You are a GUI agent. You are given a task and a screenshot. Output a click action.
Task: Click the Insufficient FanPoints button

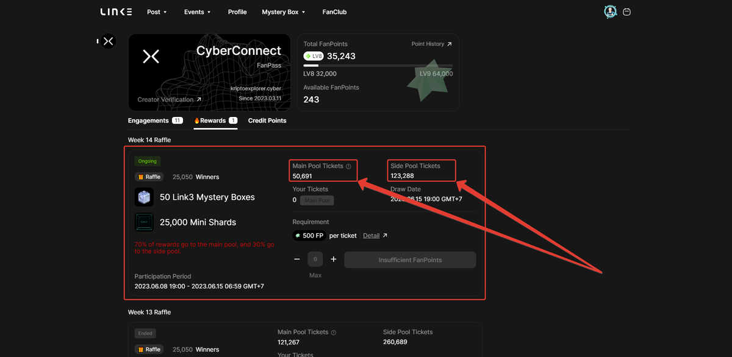point(410,260)
